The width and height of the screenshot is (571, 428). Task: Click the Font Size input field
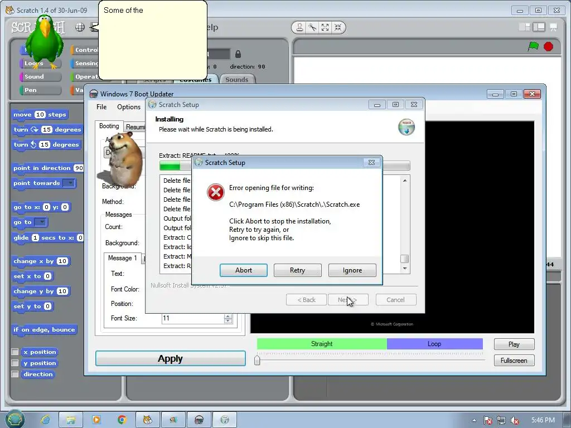point(192,318)
